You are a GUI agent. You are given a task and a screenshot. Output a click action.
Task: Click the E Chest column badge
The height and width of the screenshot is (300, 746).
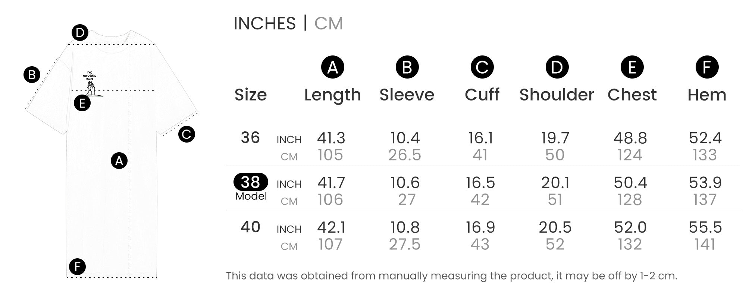click(x=632, y=67)
